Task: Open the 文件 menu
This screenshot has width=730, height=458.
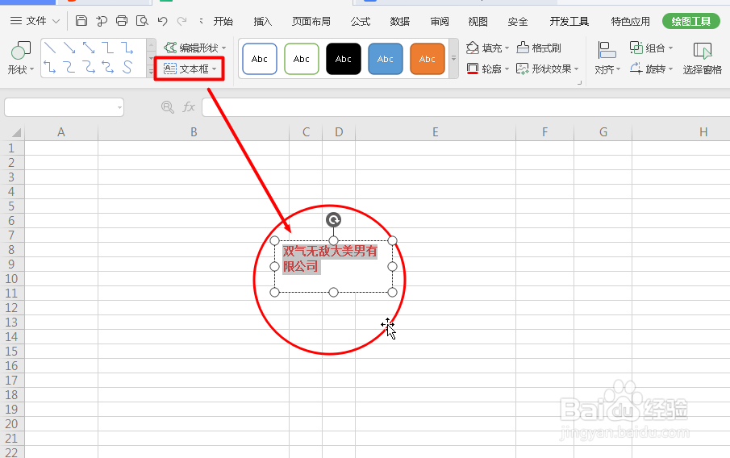Action: [35, 21]
